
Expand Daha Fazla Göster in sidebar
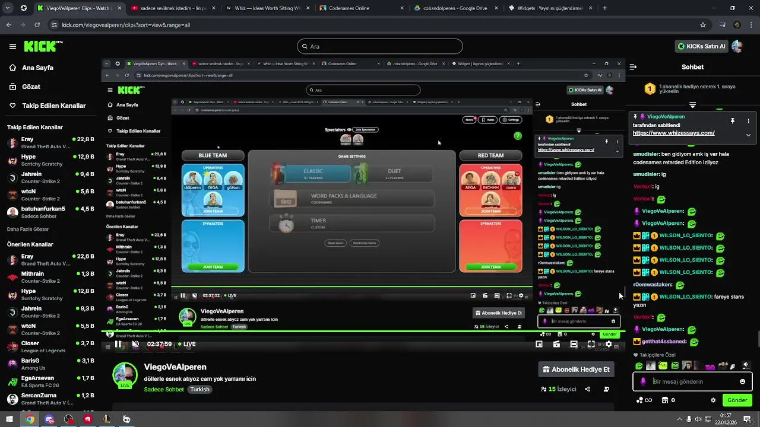pyautogui.click(x=28, y=230)
